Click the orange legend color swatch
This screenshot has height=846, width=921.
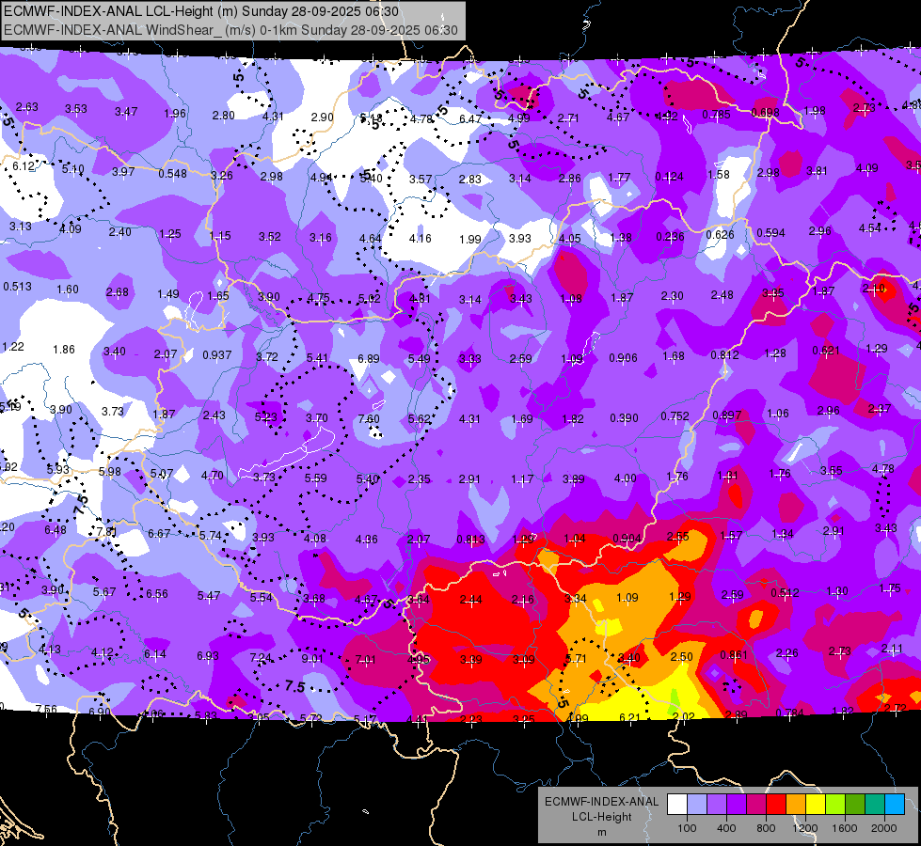[x=796, y=805]
